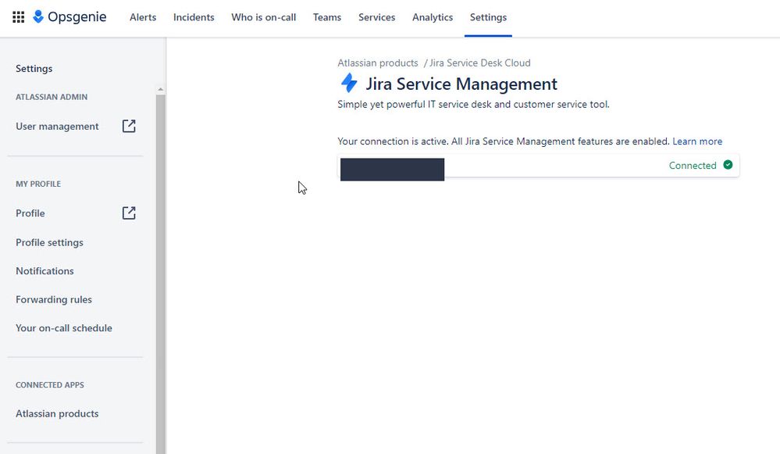Click the Settings sidebar heading
This screenshot has height=454, width=780.
[x=34, y=69]
